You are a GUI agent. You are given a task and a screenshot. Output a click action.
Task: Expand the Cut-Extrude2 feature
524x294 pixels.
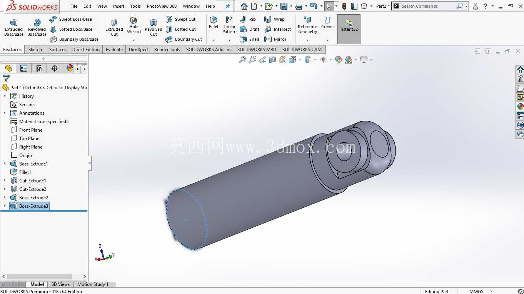5,189
